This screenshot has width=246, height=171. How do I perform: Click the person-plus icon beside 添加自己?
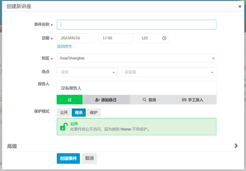(x=97, y=100)
